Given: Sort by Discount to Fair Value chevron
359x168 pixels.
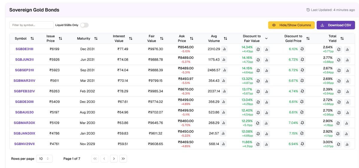Looking at the screenshot, I should (x=266, y=38).
